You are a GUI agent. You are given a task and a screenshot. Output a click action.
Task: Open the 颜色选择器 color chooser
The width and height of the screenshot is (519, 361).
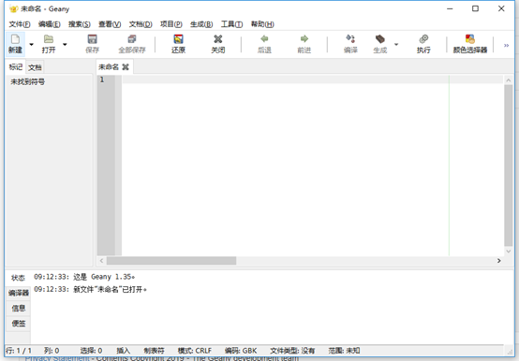tap(470, 44)
